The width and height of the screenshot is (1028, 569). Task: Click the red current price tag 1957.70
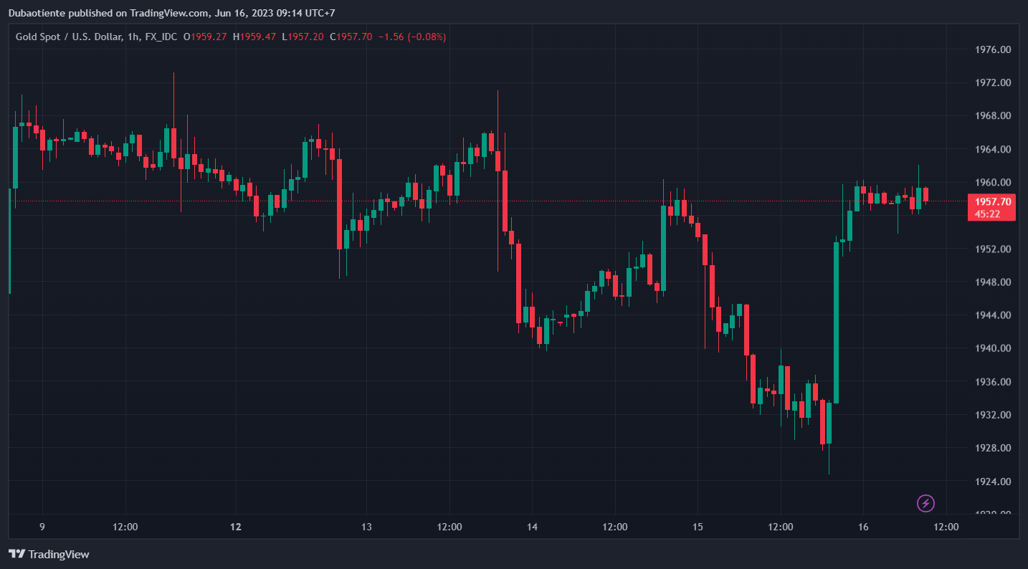(x=992, y=202)
